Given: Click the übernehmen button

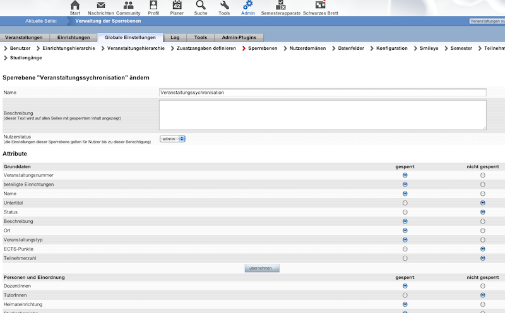Looking at the screenshot, I should [x=261, y=268].
